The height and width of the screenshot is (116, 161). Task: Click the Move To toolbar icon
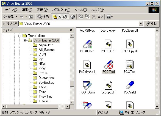click(81, 16)
